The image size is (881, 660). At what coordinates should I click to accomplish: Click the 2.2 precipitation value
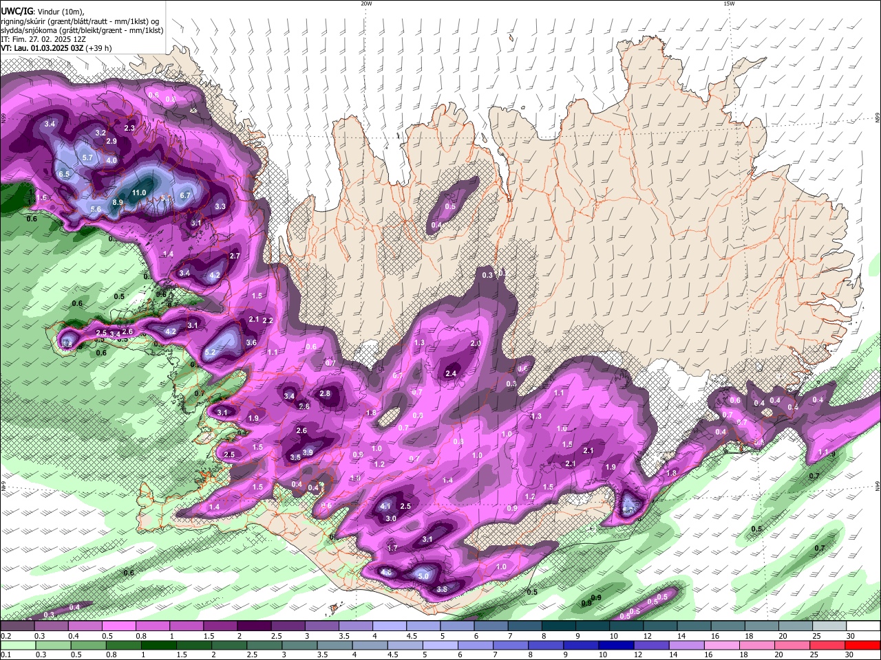click(x=268, y=321)
